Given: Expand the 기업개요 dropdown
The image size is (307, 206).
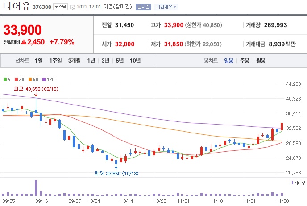Looking at the screenshot, I should [x=166, y=7].
